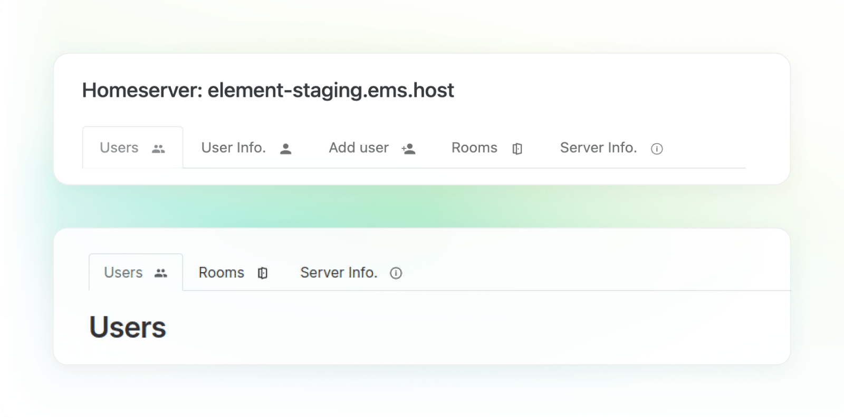
Task: Open Server Info. tab in the upper panel
Action: pyautogui.click(x=611, y=148)
